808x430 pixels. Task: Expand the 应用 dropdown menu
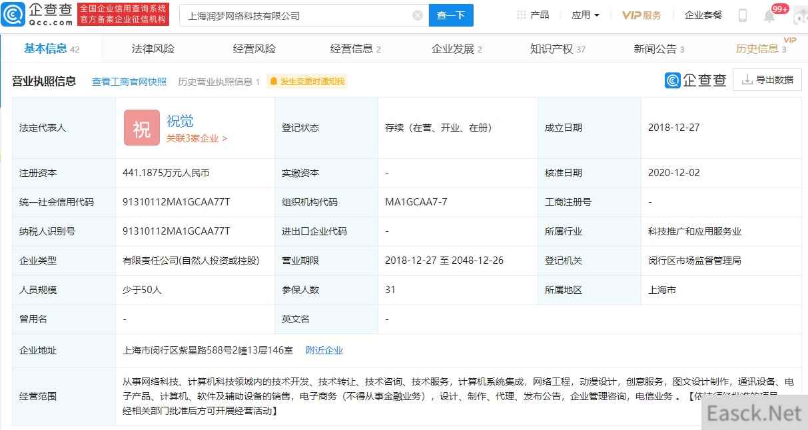click(x=585, y=15)
